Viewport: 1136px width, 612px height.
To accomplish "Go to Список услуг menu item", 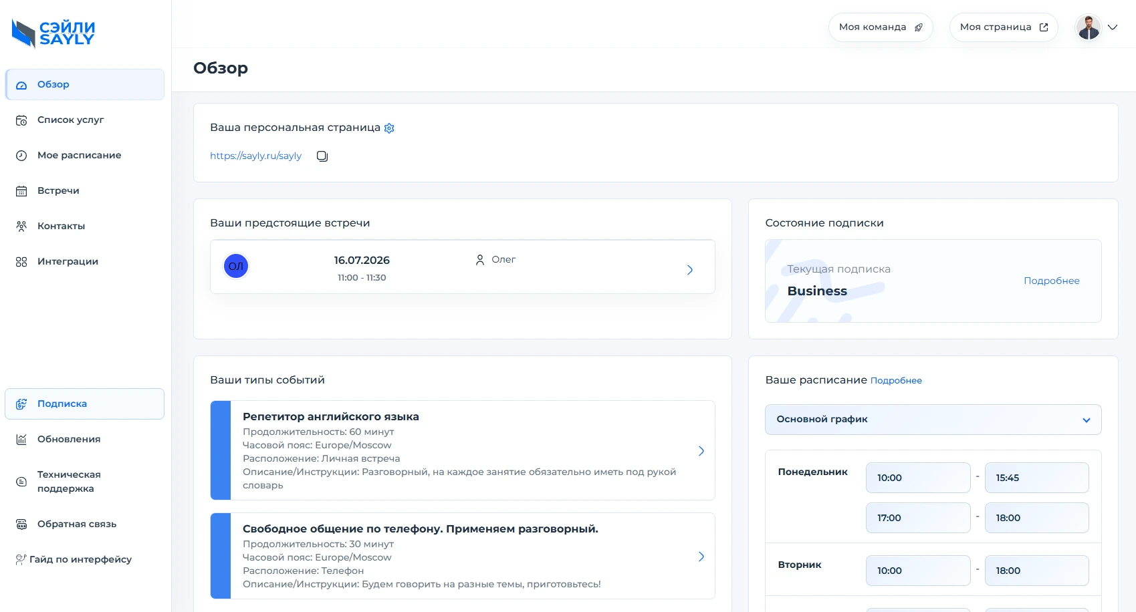I will (84, 120).
